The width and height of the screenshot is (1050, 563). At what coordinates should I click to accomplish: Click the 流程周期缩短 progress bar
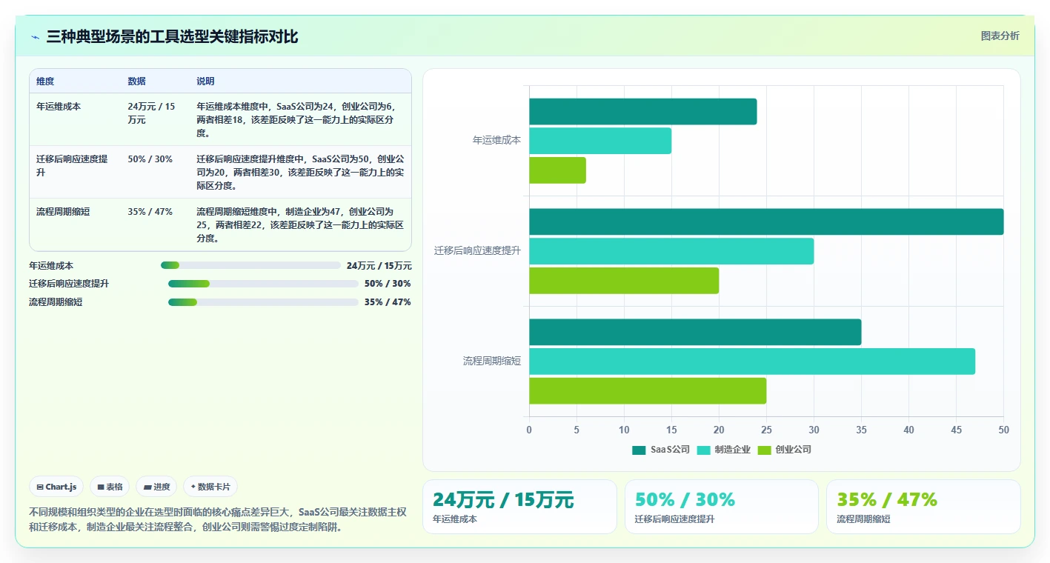(x=263, y=302)
